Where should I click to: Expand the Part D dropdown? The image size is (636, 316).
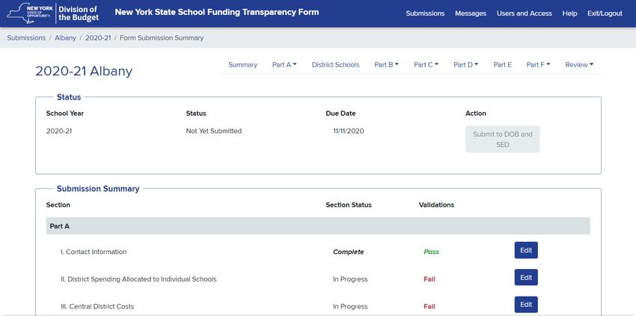[465, 65]
